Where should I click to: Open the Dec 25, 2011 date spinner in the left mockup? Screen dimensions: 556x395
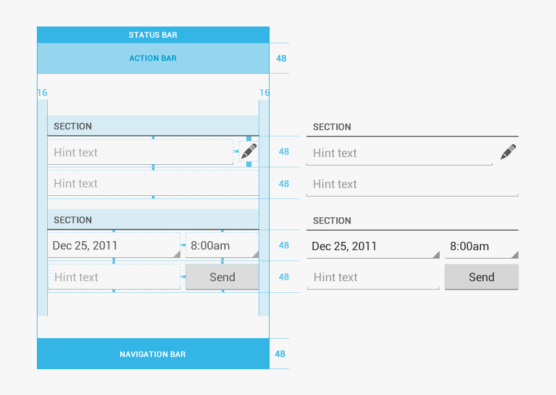pyautogui.click(x=114, y=246)
